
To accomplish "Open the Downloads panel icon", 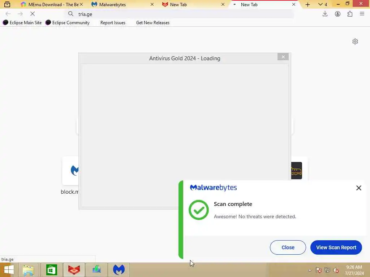I will [x=325, y=14].
